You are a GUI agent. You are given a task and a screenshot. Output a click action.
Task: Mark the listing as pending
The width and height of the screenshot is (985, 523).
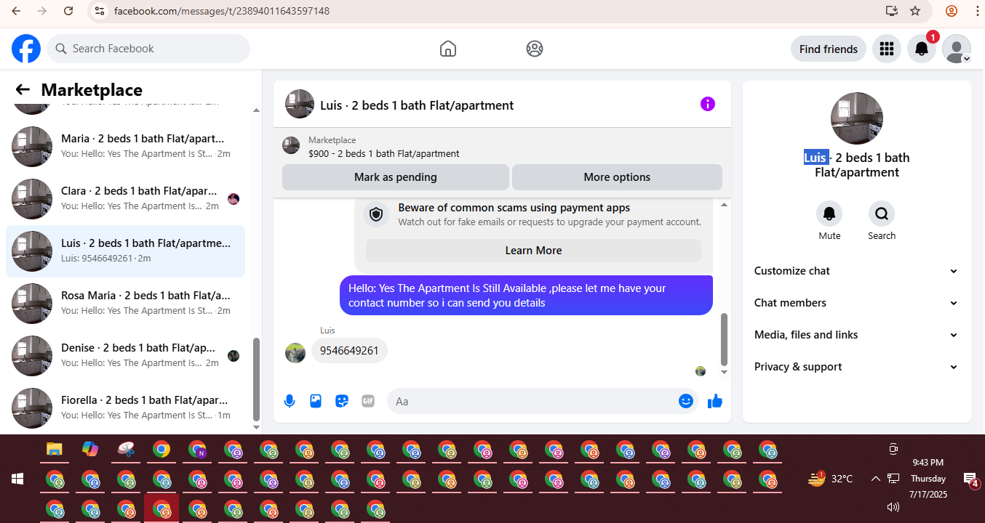[x=396, y=177]
